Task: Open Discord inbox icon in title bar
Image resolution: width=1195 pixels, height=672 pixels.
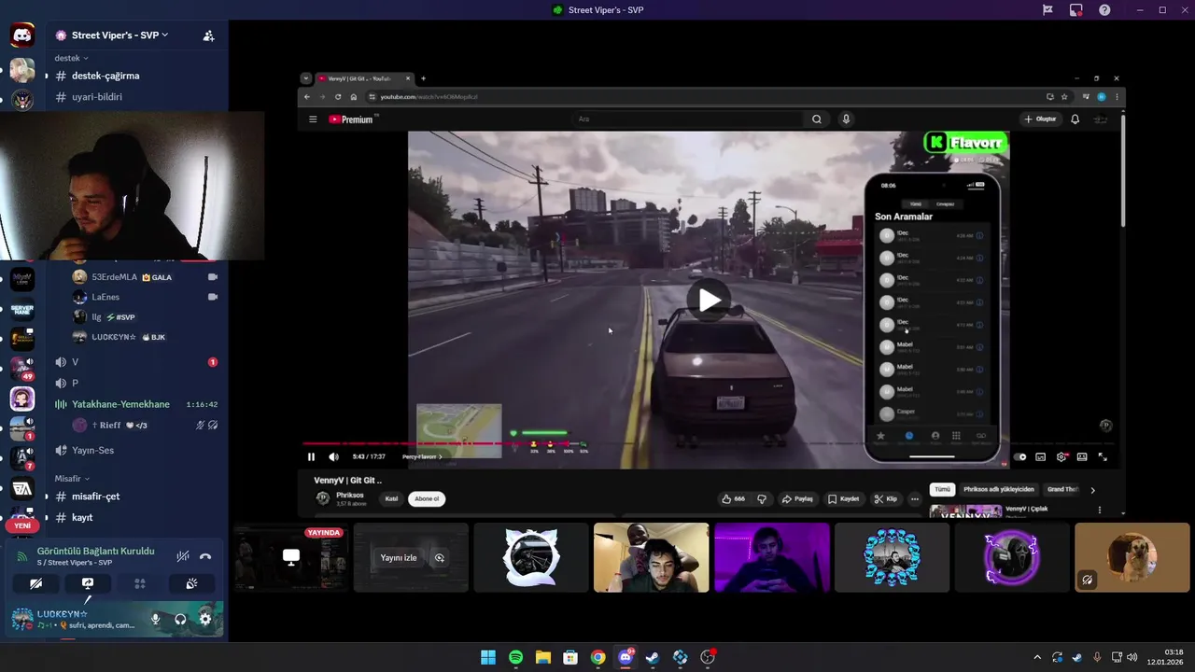Action: [x=1075, y=10]
